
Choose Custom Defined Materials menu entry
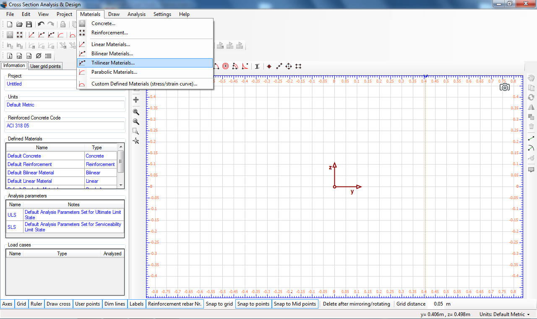145,84
